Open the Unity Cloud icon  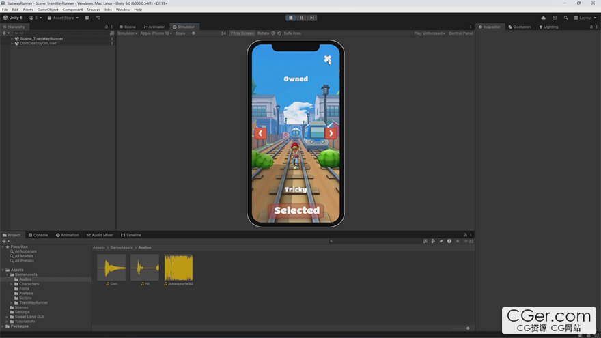tap(543, 18)
